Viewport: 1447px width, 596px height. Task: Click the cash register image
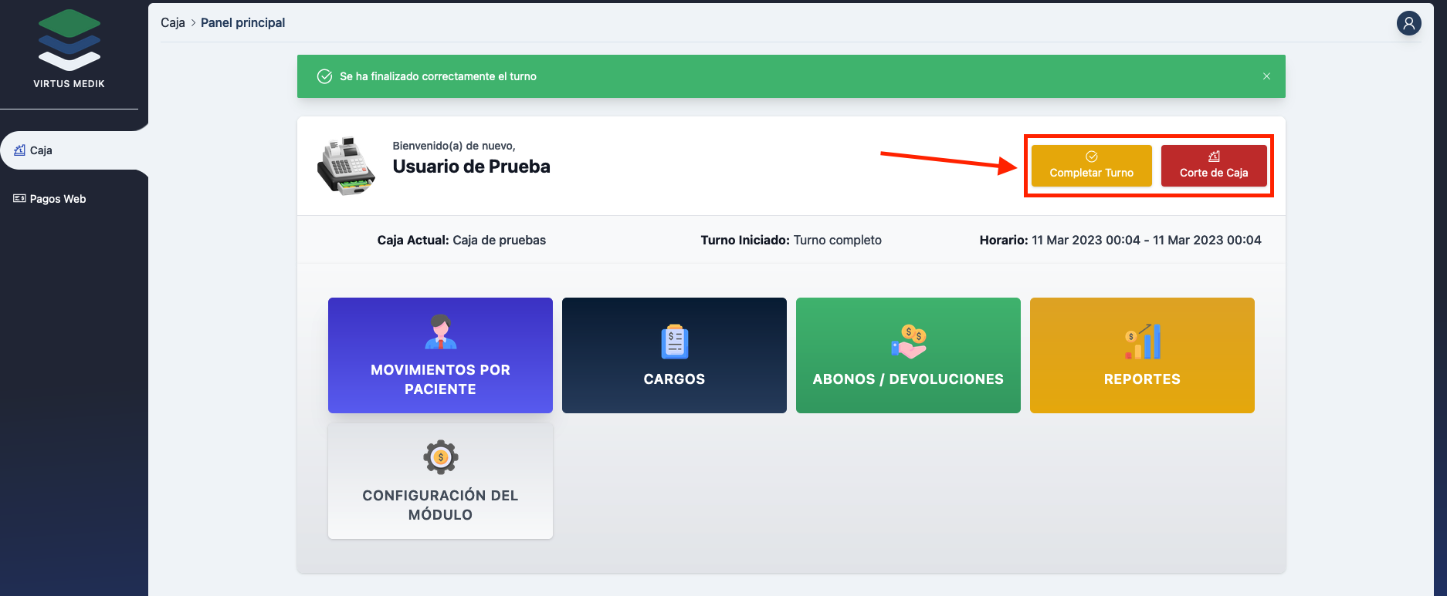(346, 167)
